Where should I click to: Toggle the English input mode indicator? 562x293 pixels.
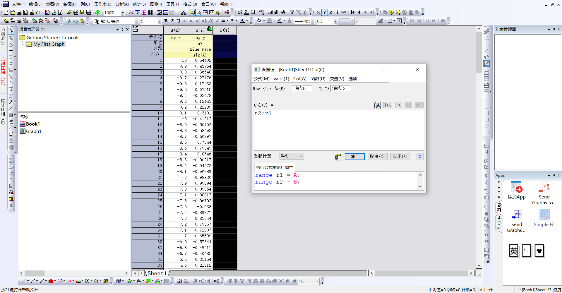[514, 251]
